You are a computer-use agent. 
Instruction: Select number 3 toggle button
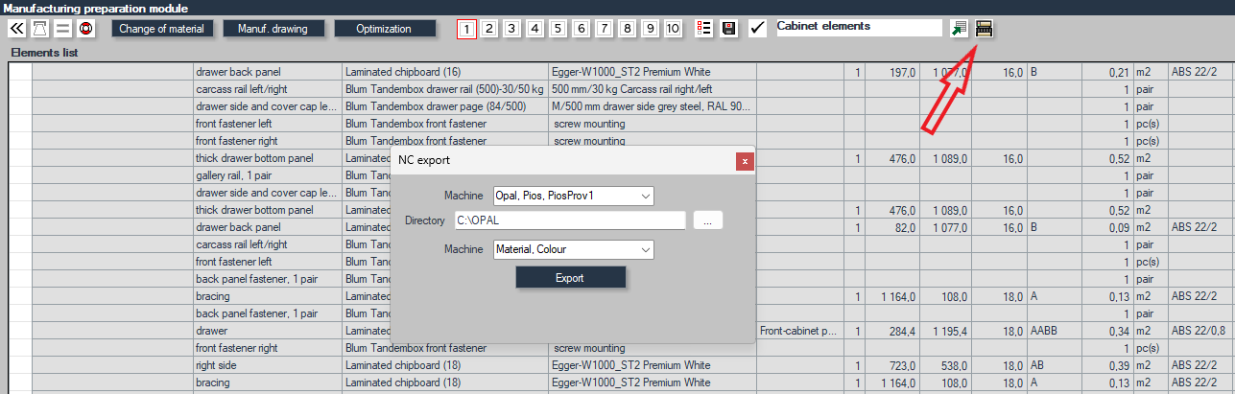(x=512, y=29)
